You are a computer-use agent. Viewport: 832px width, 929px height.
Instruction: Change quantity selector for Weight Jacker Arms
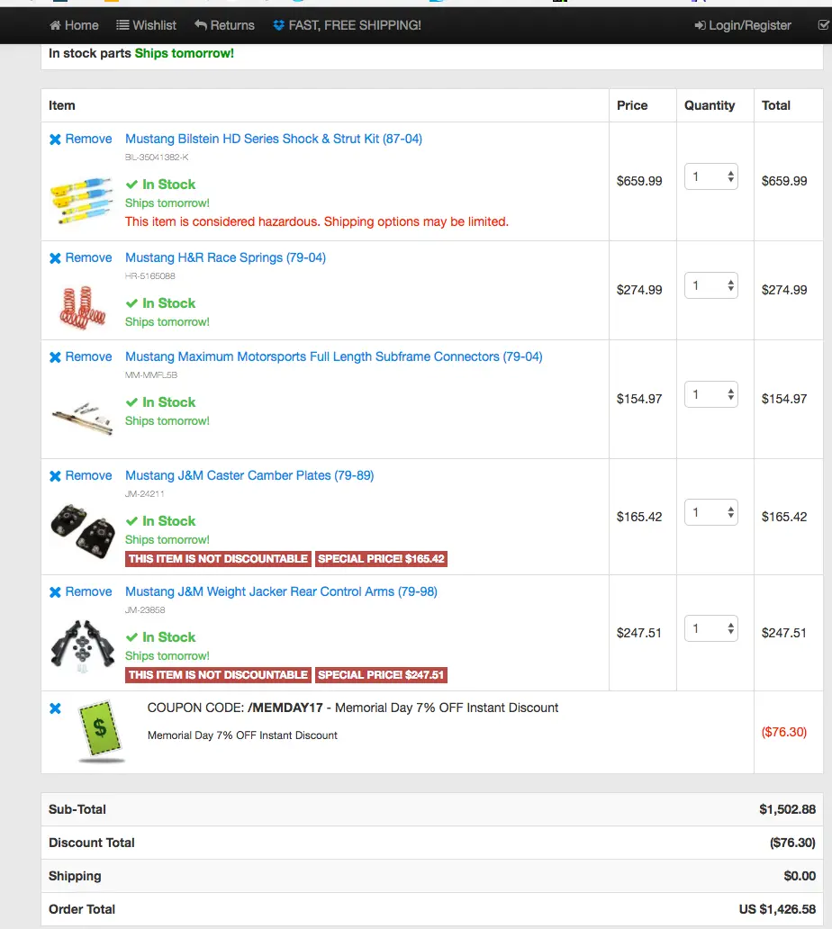710,628
